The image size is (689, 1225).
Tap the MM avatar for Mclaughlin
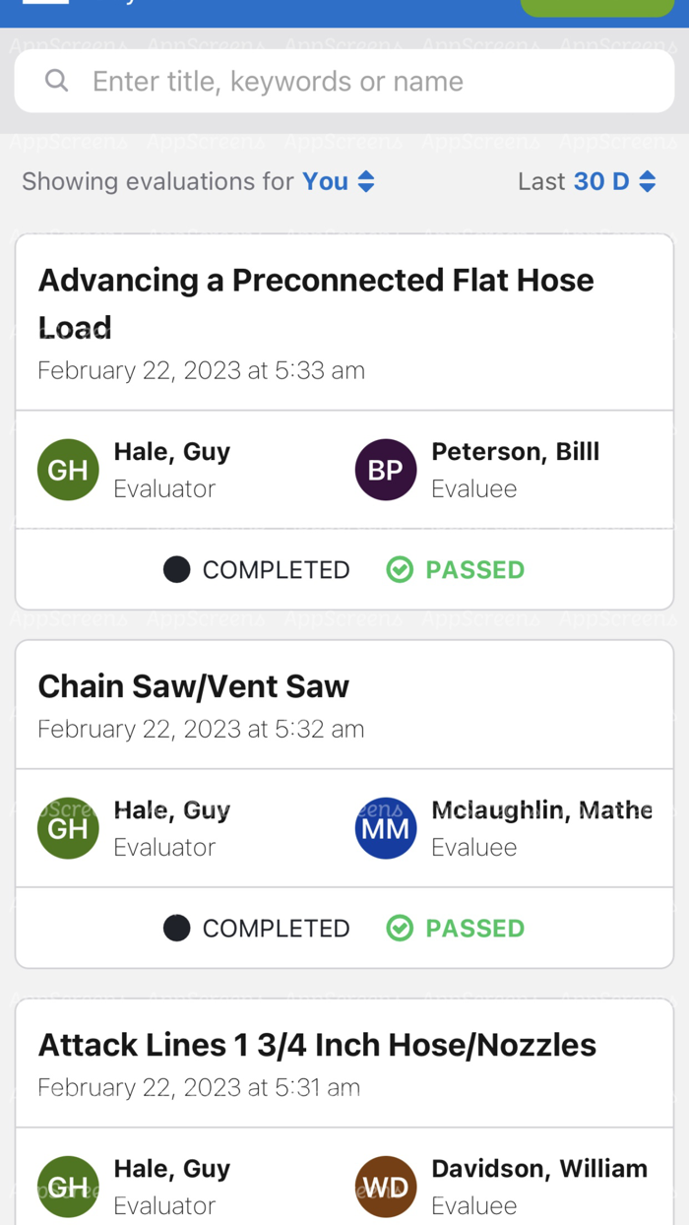(385, 828)
